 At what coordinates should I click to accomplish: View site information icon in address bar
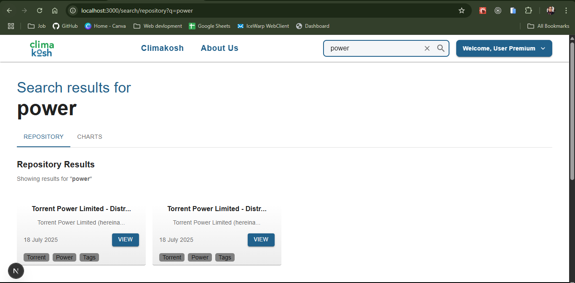click(x=73, y=11)
